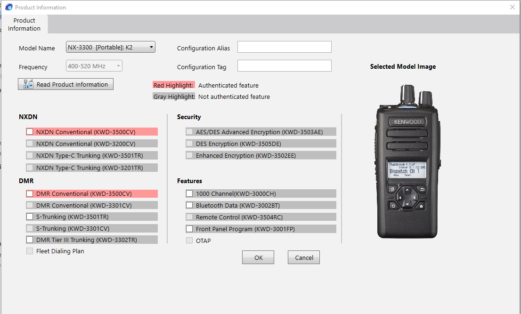521x314 pixels.
Task: Focus the Configuration Alias field
Action: point(285,47)
